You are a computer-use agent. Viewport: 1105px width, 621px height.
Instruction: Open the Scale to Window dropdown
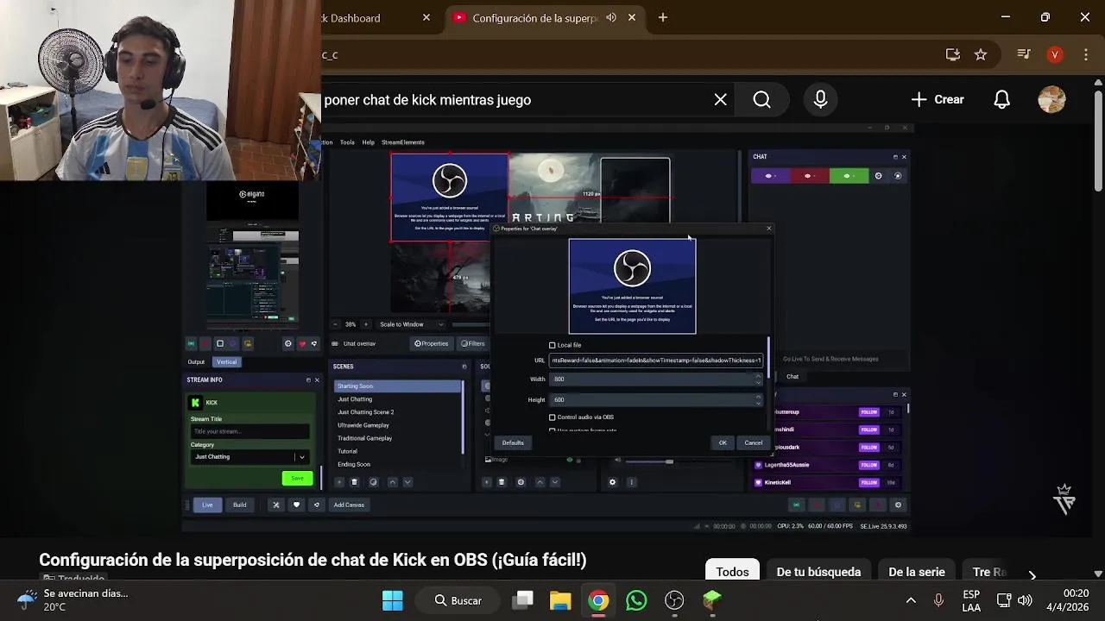[412, 324]
